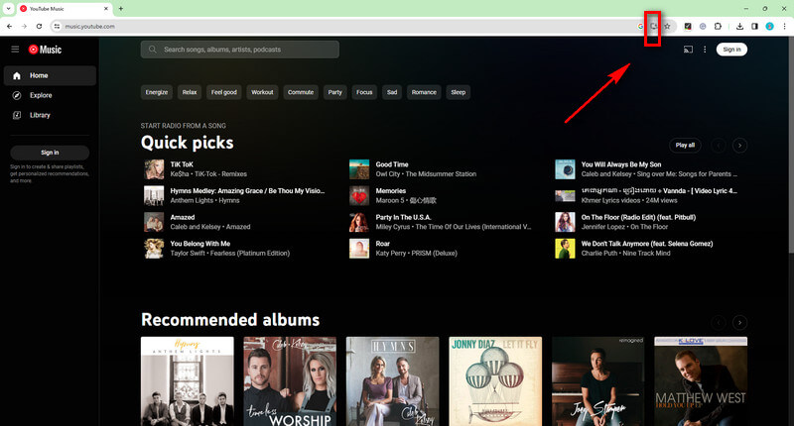Screen dimensions: 794x426
Task: Open browser side panel icon
Action: pyautogui.click(x=754, y=27)
